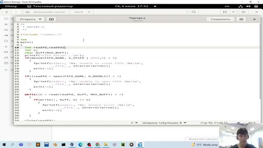The height and width of the screenshot is (148, 263).
Task: Open VirtualBox cube icon on taskbar
Action: click(72, 144)
